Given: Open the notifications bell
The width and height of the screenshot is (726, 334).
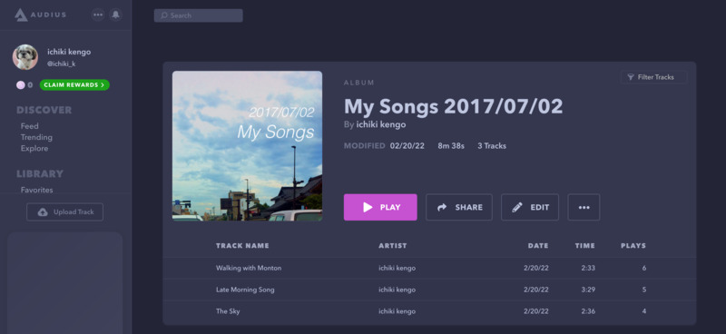Looking at the screenshot, I should pos(116,15).
